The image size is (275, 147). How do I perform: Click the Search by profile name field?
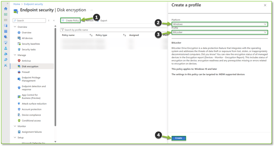click(x=114, y=30)
